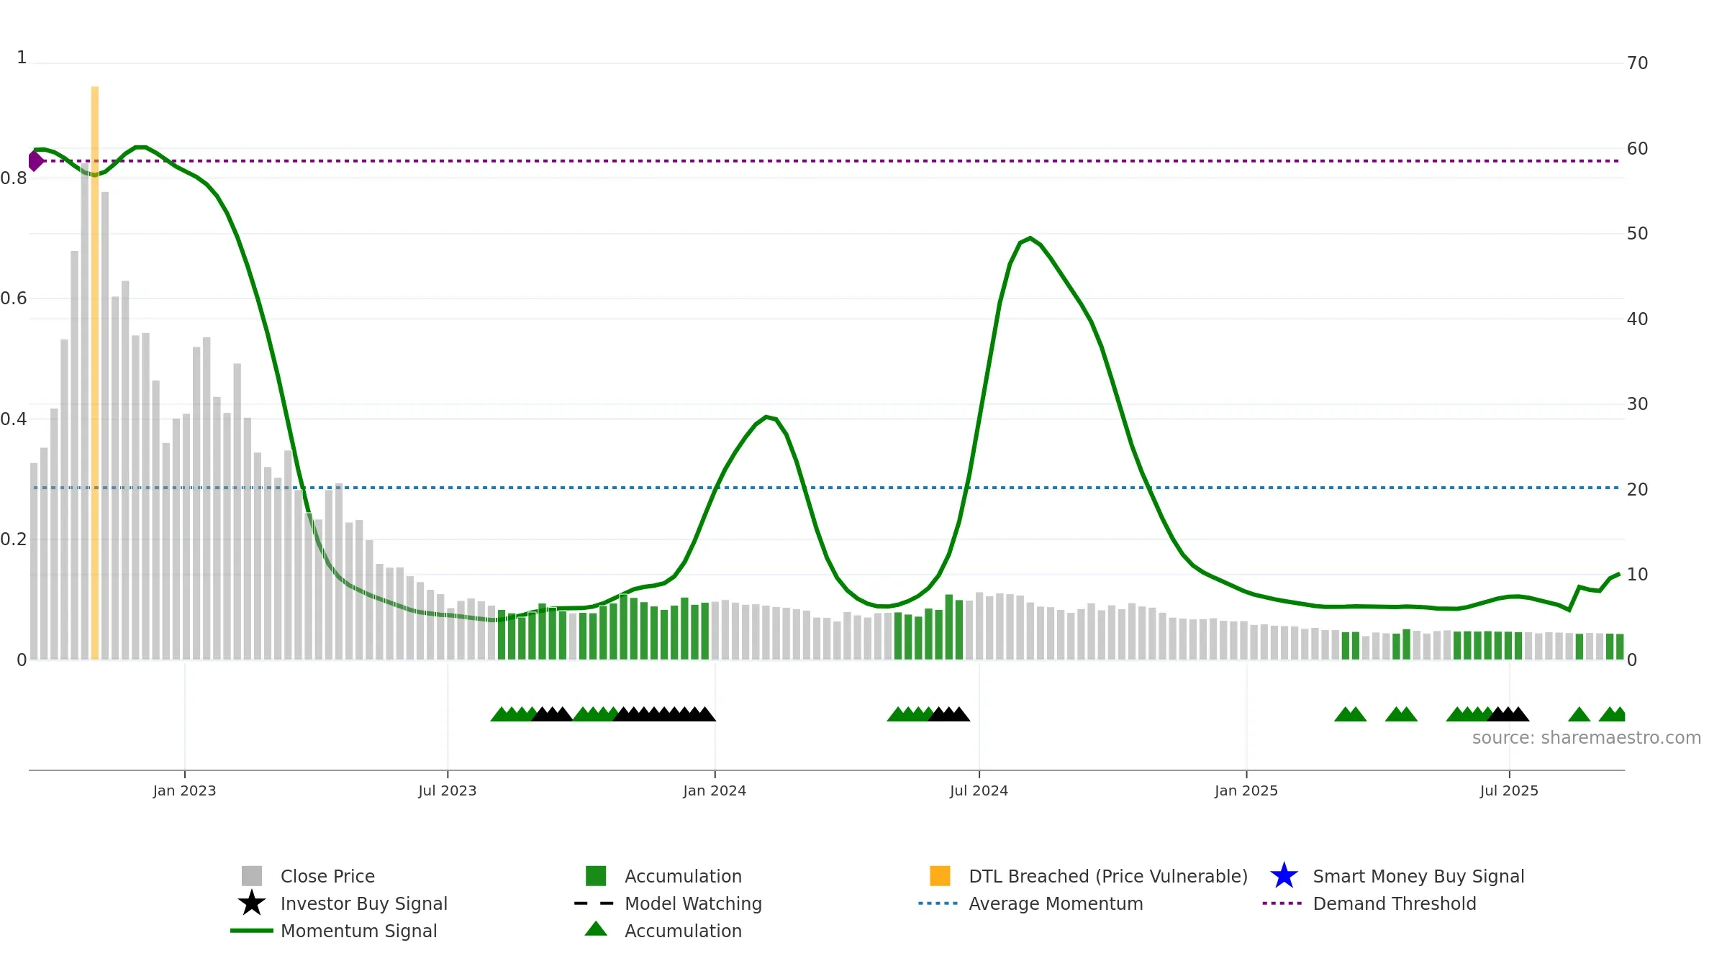Click the Jan 2023 axis label
This screenshot has height=971, width=1727.
click(x=184, y=790)
